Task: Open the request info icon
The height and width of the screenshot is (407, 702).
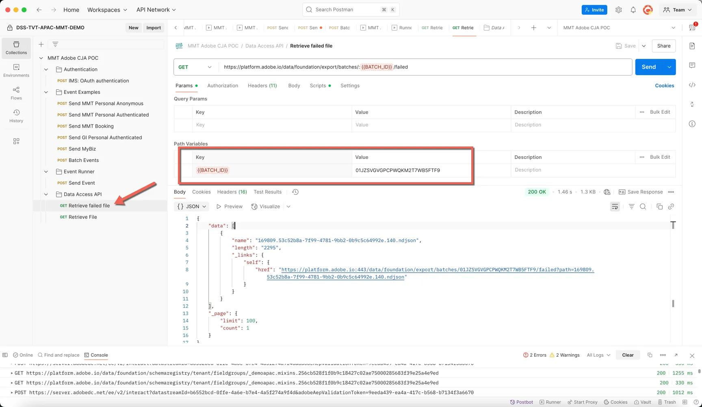Action: click(692, 124)
